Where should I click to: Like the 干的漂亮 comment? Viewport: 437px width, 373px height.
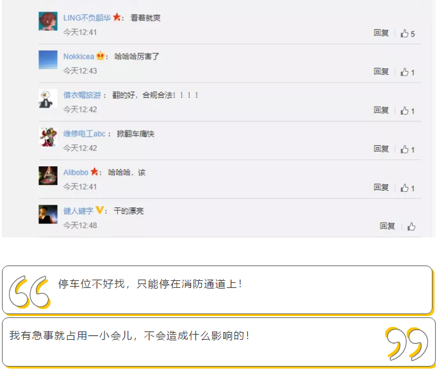click(411, 226)
